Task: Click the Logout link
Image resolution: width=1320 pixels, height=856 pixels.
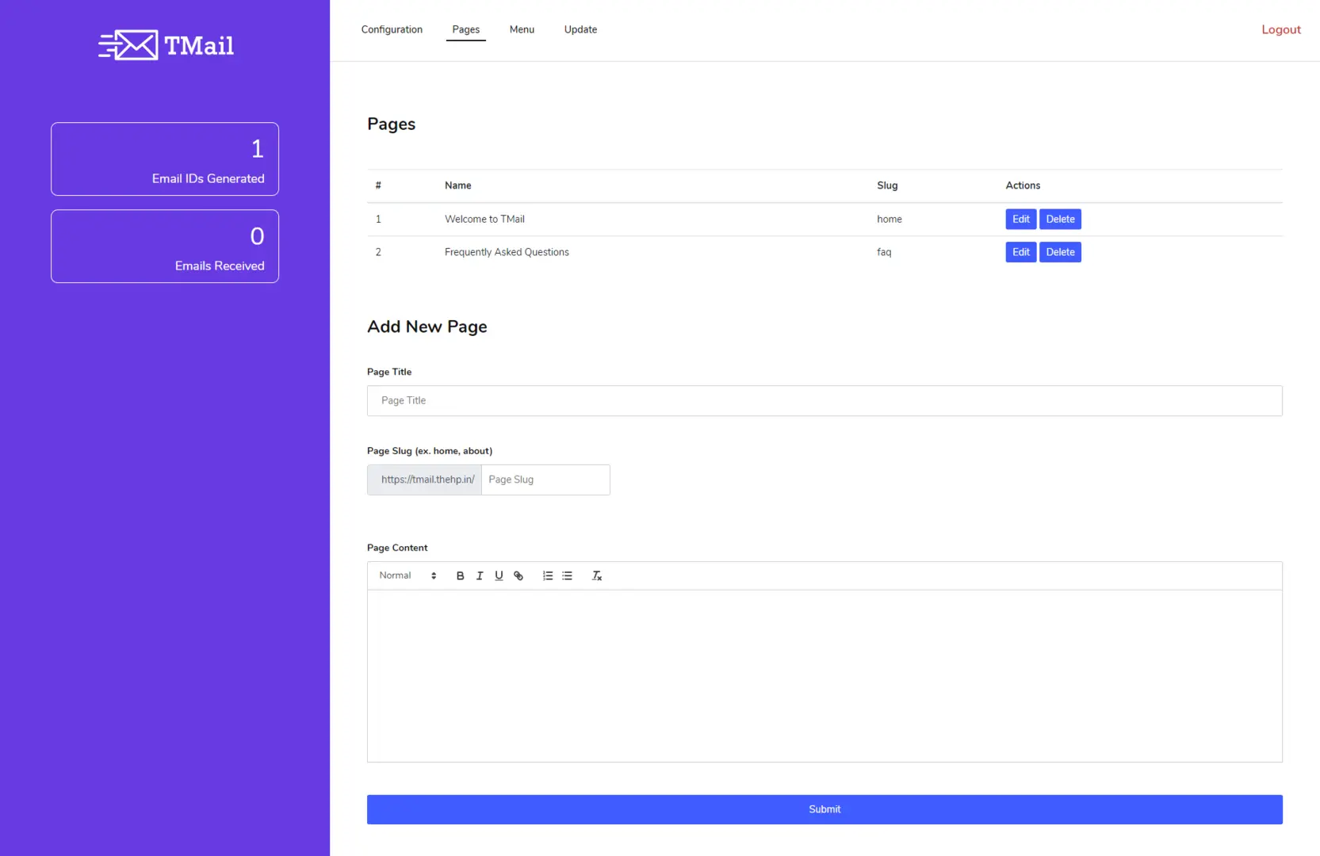Action: coord(1280,29)
